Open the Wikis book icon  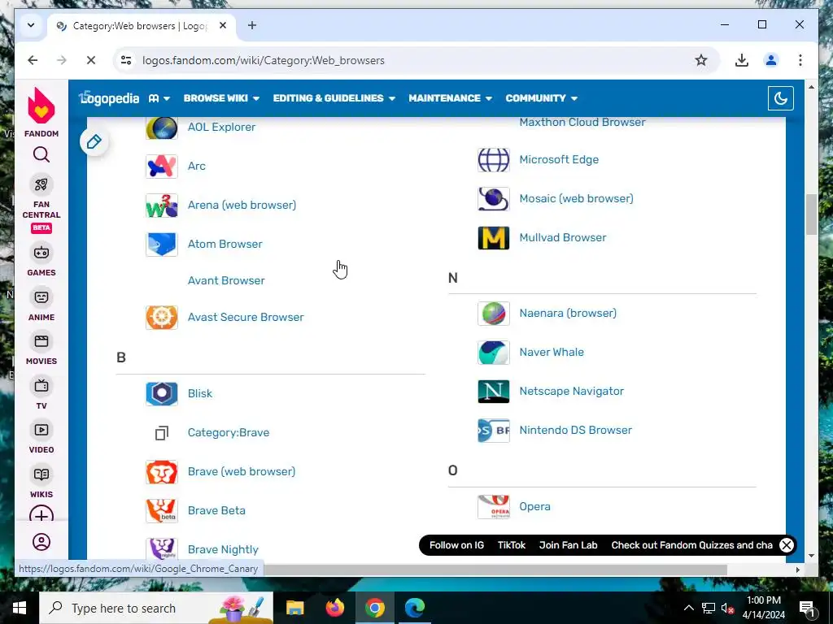41,474
